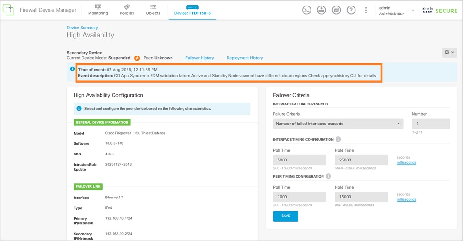Open the task list icon
Viewport: 463px width, 241px height.
click(336, 10)
